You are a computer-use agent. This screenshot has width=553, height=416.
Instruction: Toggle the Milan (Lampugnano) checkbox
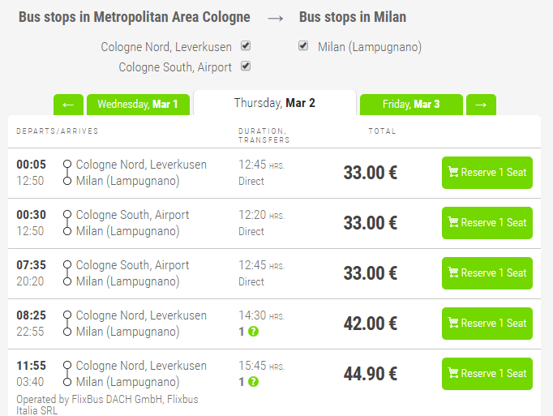[303, 46]
